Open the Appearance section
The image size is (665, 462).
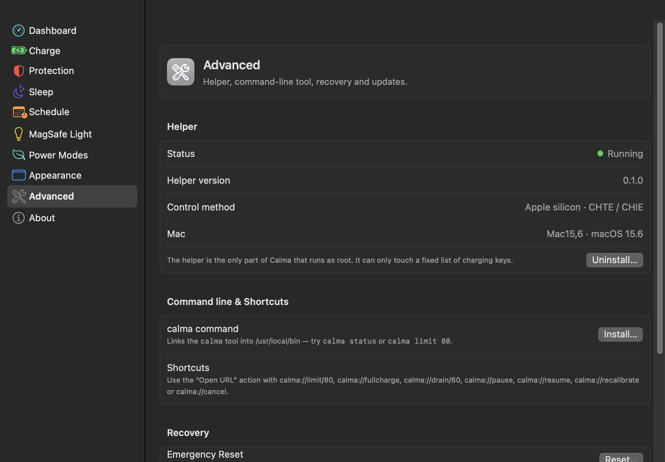point(72,175)
